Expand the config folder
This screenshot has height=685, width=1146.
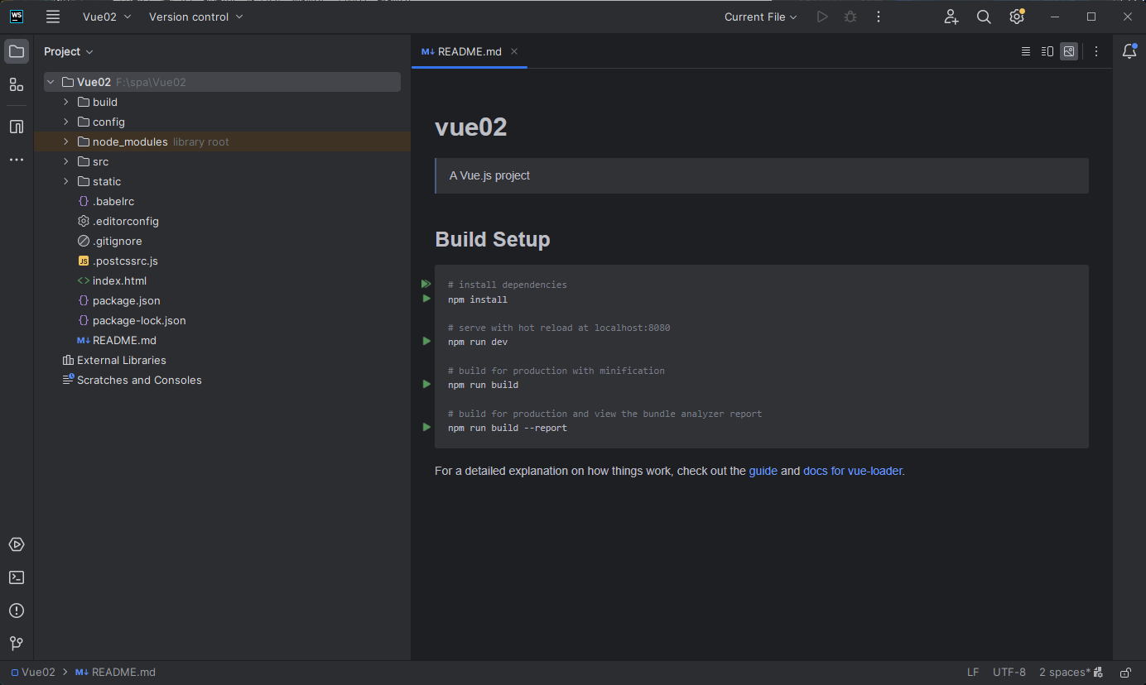click(x=66, y=122)
